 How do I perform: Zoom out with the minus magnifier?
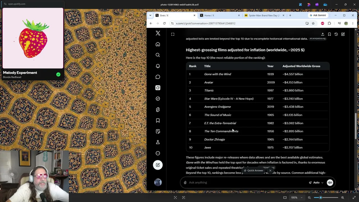[309, 198]
